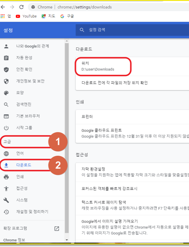Click 텍스트 커서로 페이지 탐색 row
This screenshot has height=247, width=189.
pyautogui.click(x=132, y=205)
